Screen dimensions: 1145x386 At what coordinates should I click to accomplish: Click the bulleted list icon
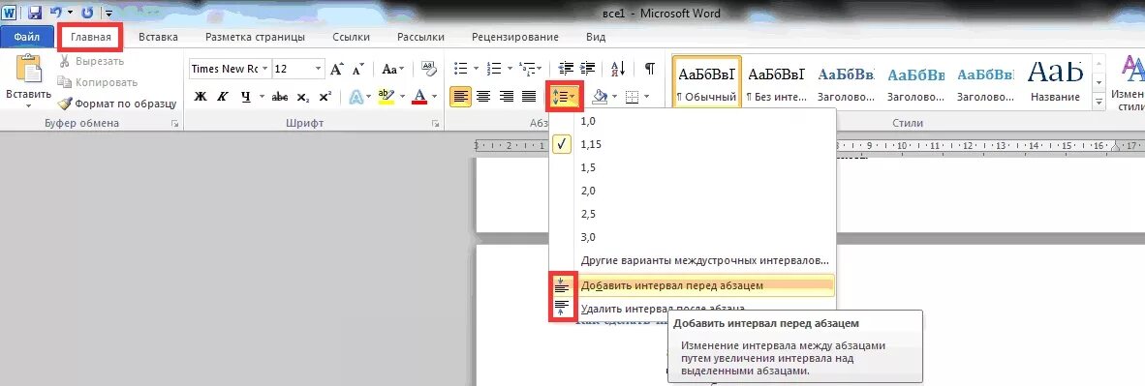coord(461,69)
